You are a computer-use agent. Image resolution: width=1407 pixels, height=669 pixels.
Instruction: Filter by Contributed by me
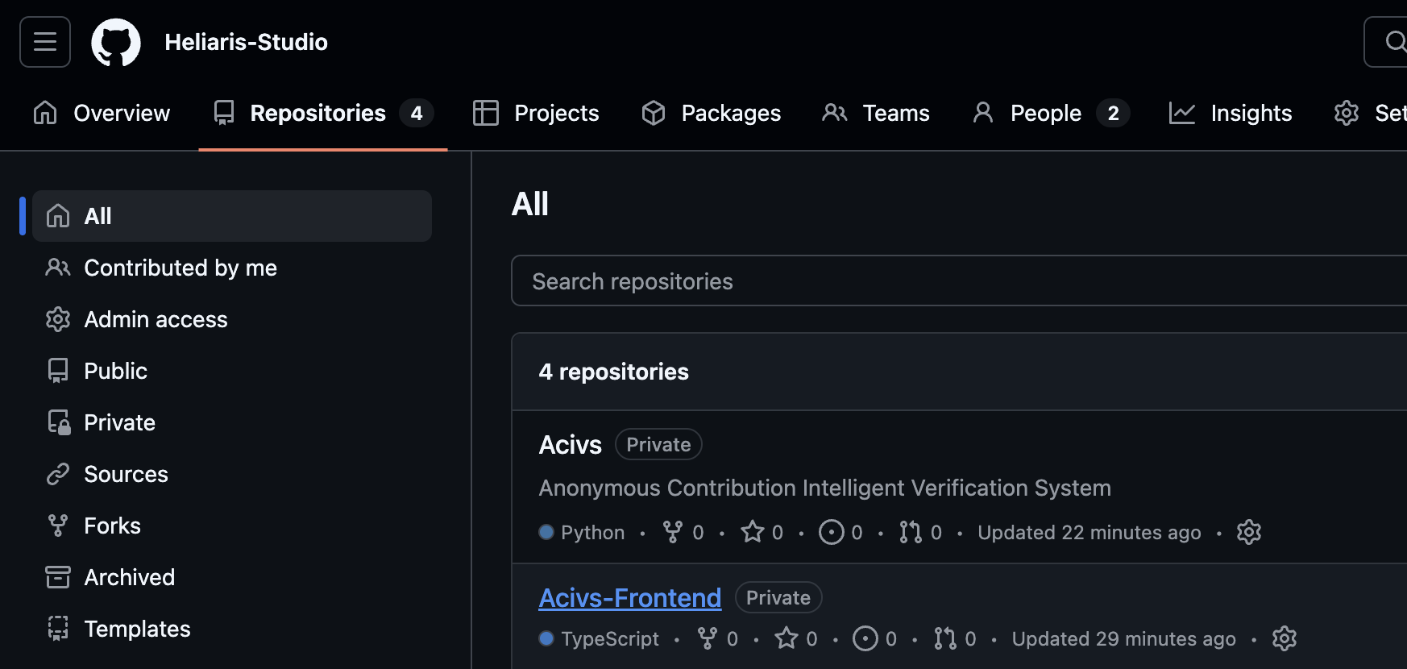[x=232, y=268]
